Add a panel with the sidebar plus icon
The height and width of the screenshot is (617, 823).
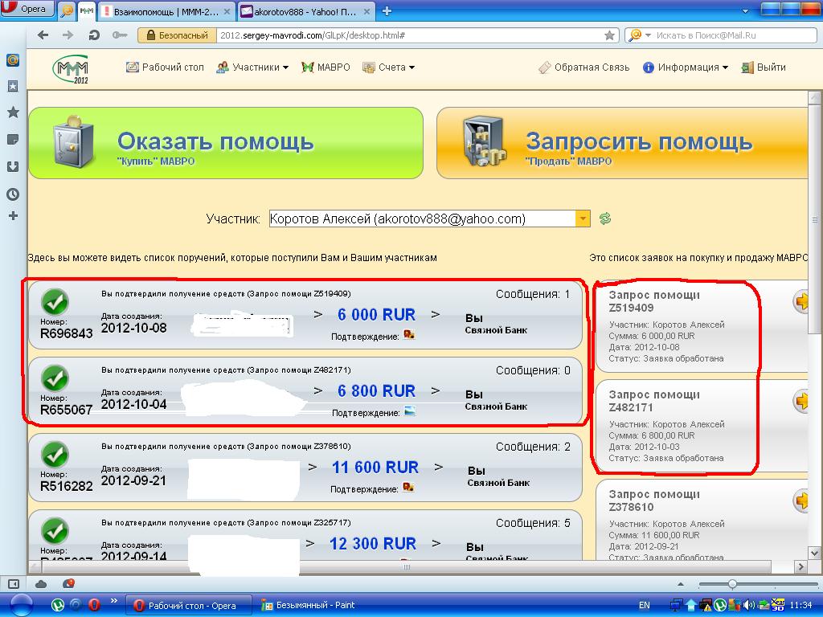(13, 215)
